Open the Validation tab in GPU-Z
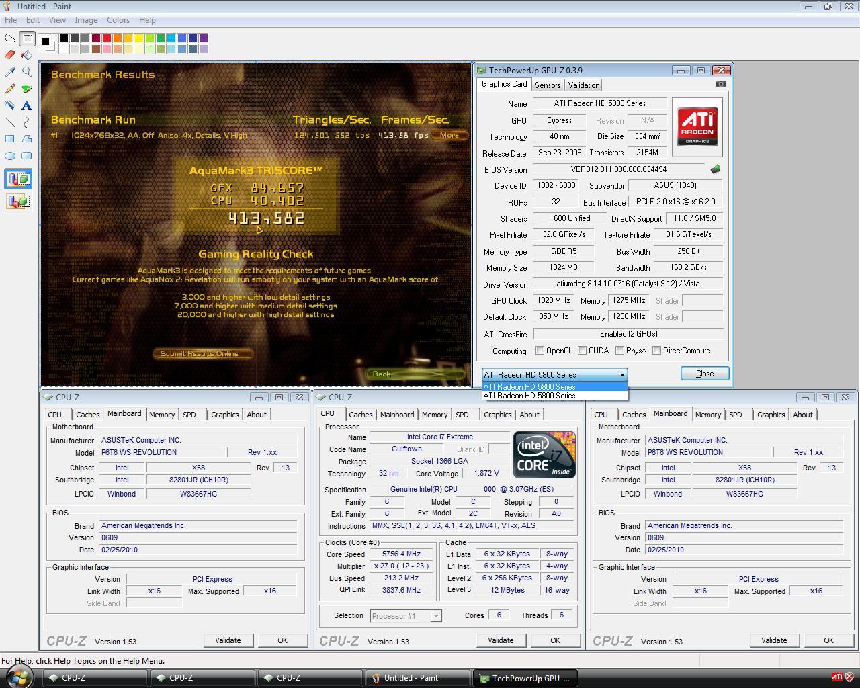The width and height of the screenshot is (860, 688). [583, 85]
